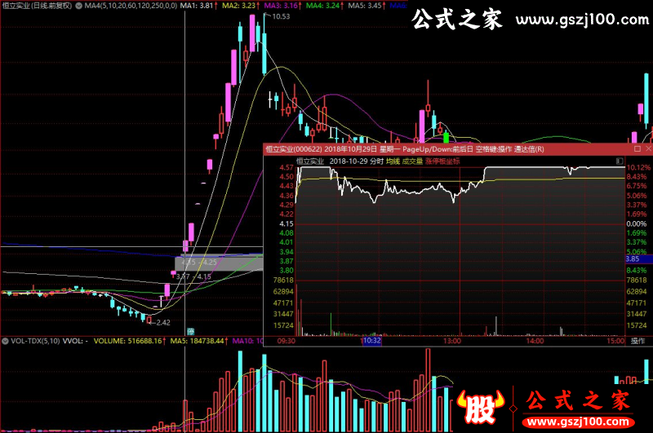Click the 13:00 time label on the intraday axis
Image resolution: width=653 pixels, height=433 pixels.
tap(452, 341)
